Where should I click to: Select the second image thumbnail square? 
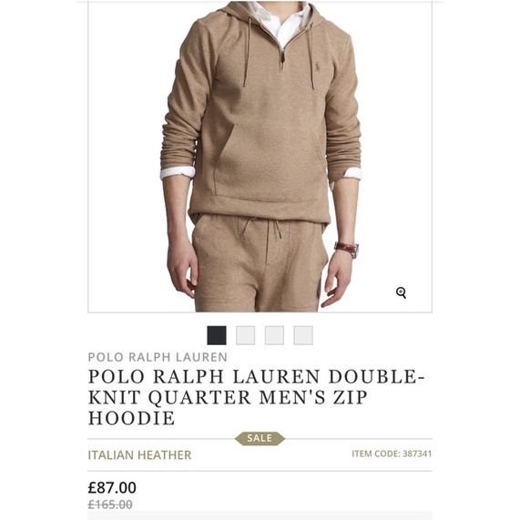(x=245, y=335)
